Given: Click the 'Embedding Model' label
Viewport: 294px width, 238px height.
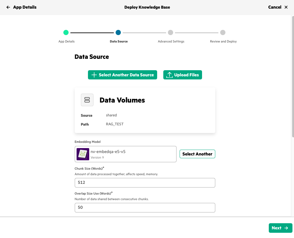Looking at the screenshot, I should tap(88, 142).
